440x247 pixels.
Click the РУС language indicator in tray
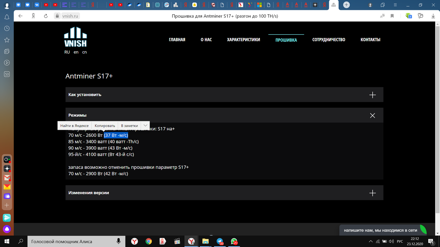(400, 242)
